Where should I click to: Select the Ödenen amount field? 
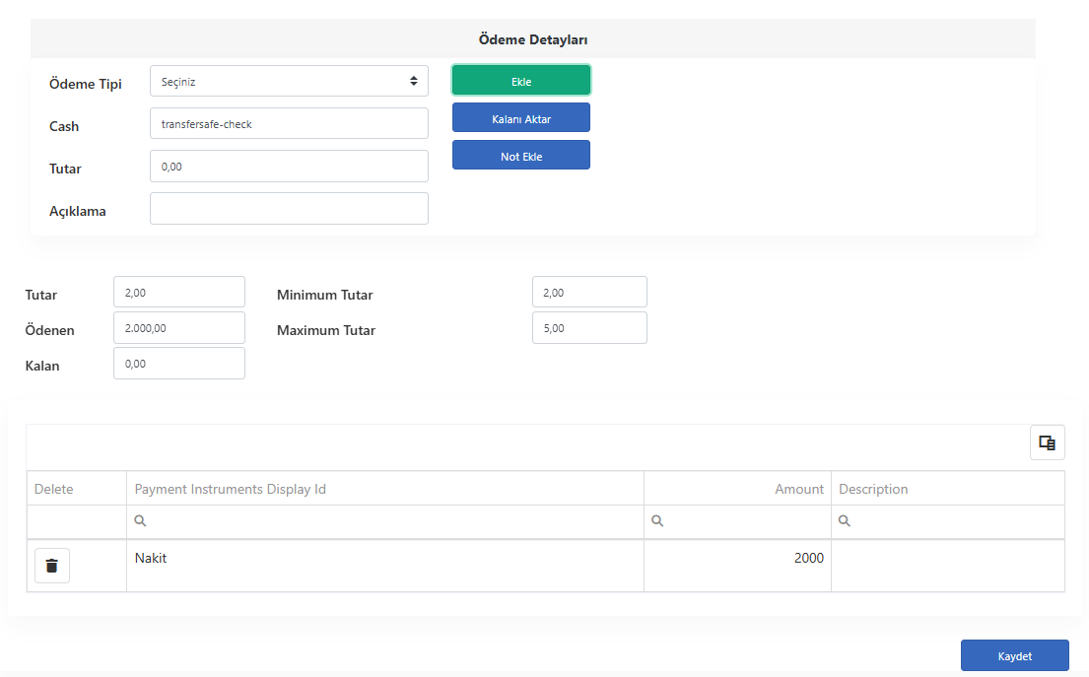pos(179,328)
